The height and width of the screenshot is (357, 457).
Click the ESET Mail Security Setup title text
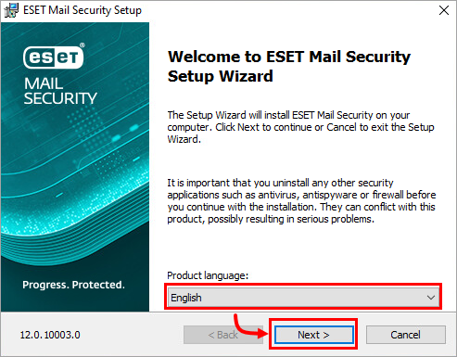83,10
